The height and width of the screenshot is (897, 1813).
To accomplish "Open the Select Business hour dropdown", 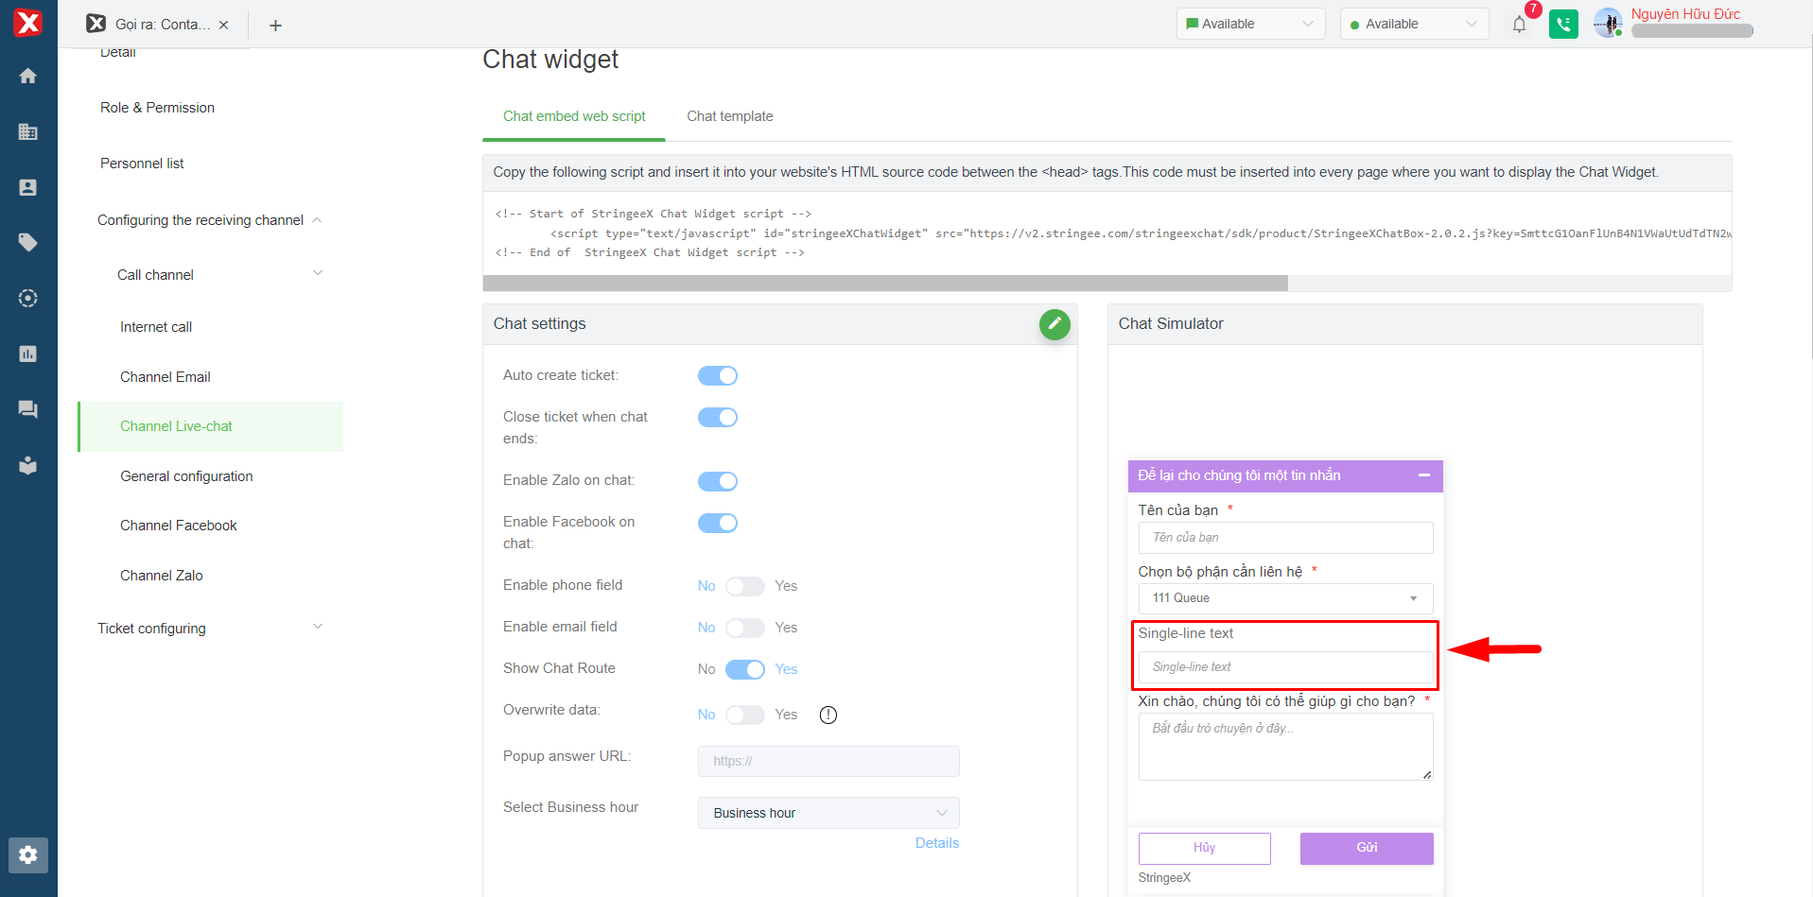I will coord(828,813).
